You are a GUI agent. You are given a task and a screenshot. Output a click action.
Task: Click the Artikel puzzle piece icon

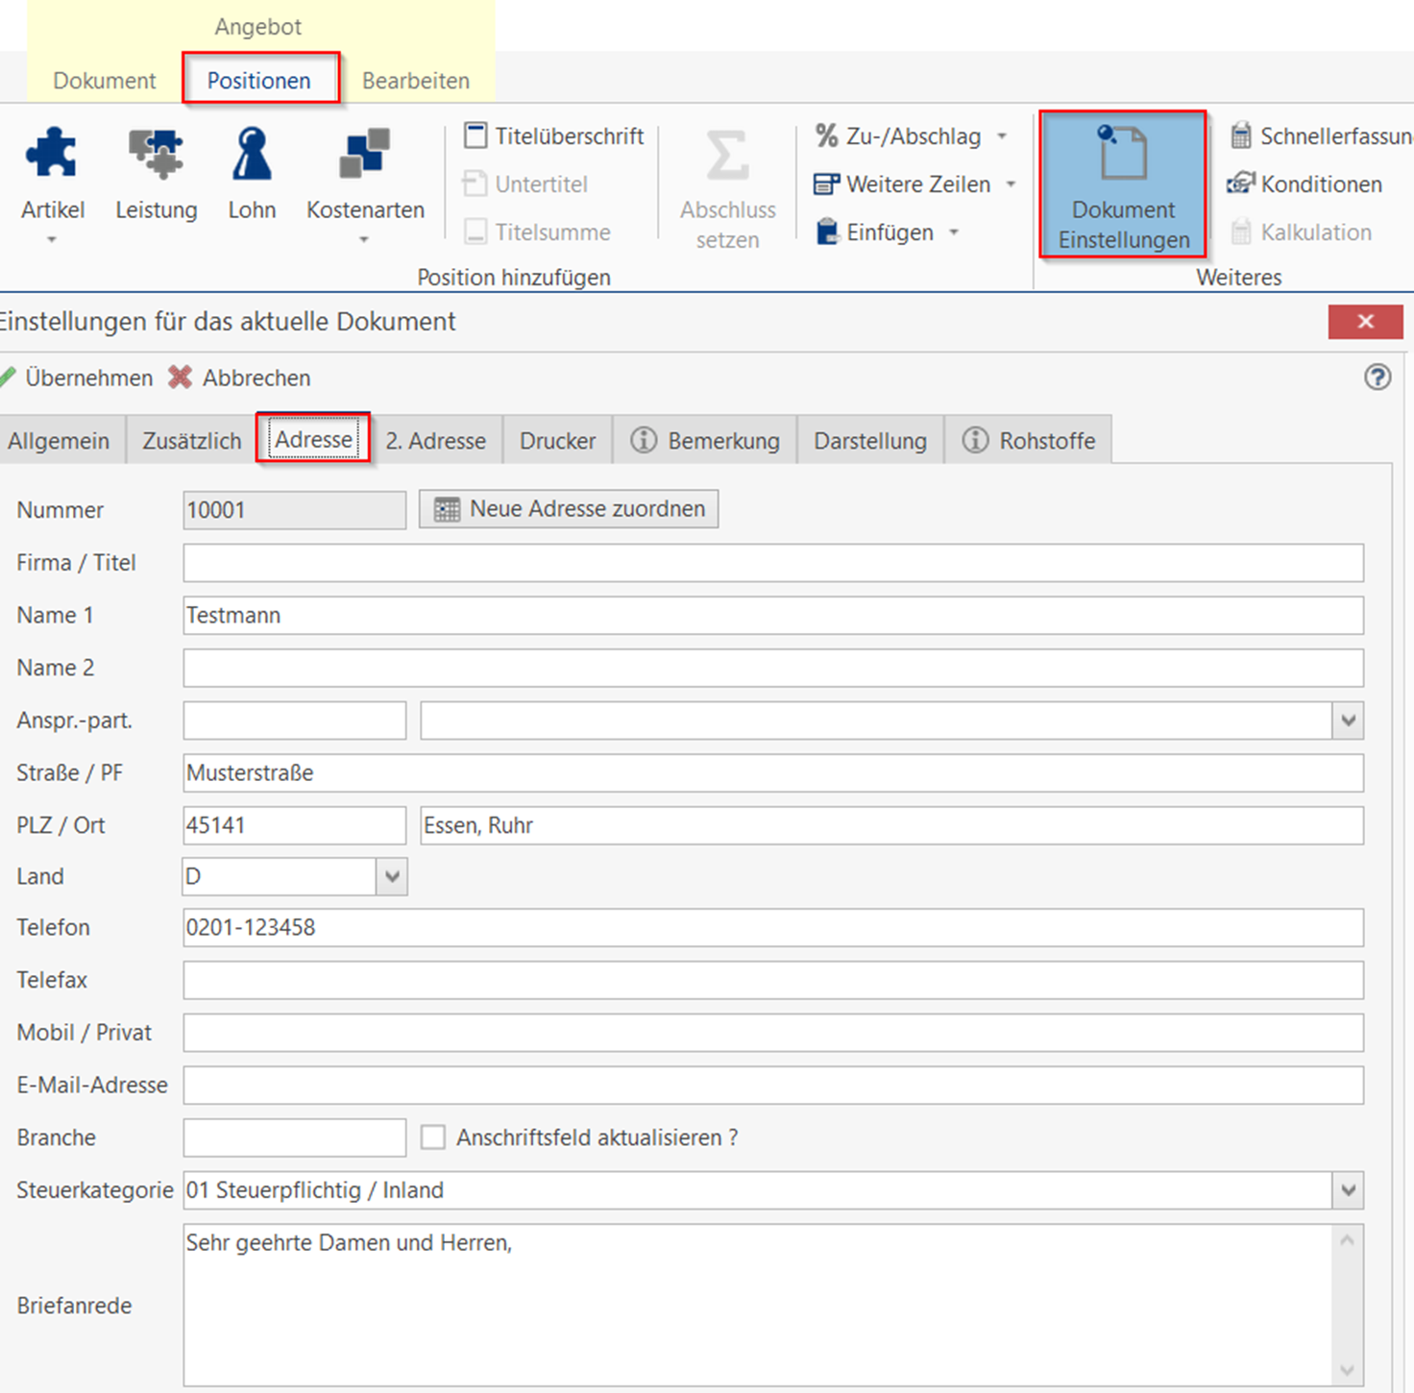[x=52, y=154]
